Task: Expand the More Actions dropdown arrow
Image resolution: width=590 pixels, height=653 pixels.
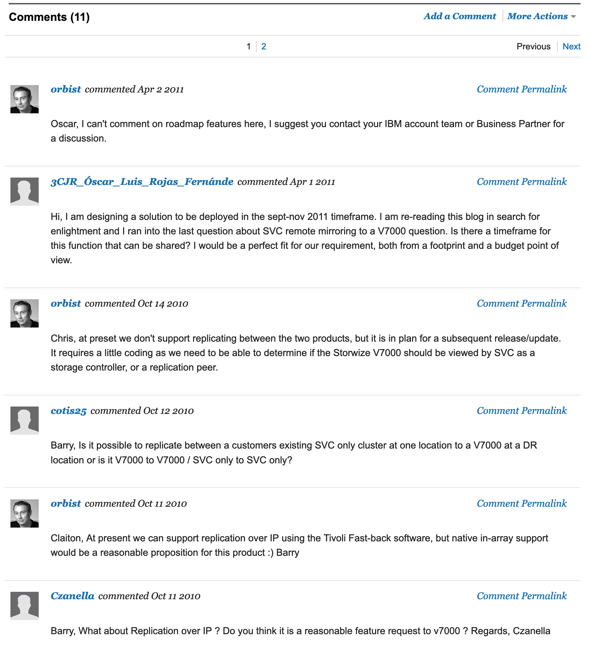Action: [574, 16]
